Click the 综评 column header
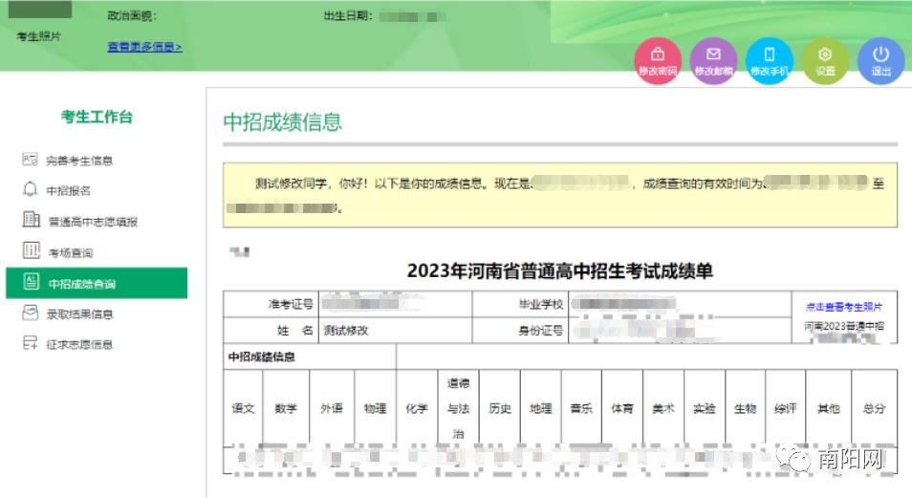912x498 pixels. click(785, 408)
